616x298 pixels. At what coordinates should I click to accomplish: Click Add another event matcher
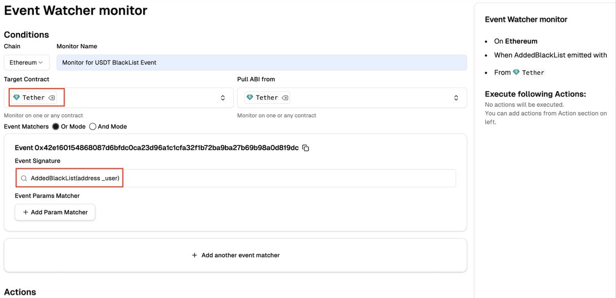pos(235,255)
